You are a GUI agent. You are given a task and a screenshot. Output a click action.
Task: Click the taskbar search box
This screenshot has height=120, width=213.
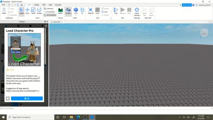pyautogui.click(x=30, y=117)
